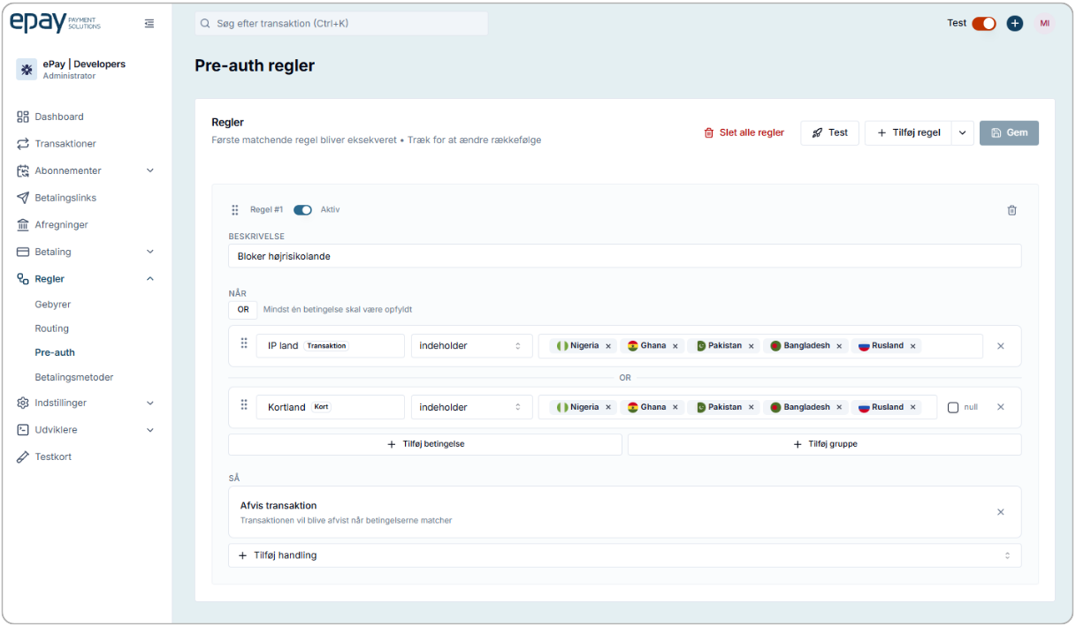Grab the drag handle of Regel #1
This screenshot has height=626, width=1076.
(x=235, y=210)
